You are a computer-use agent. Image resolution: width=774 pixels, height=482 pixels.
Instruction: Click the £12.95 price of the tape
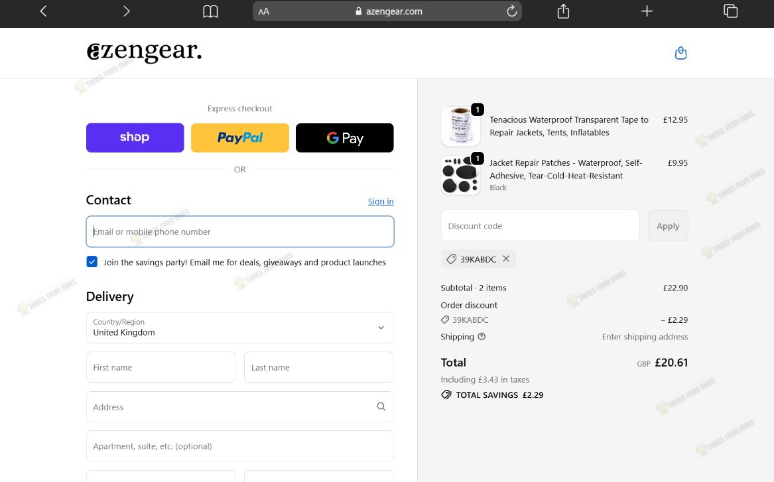pos(675,119)
